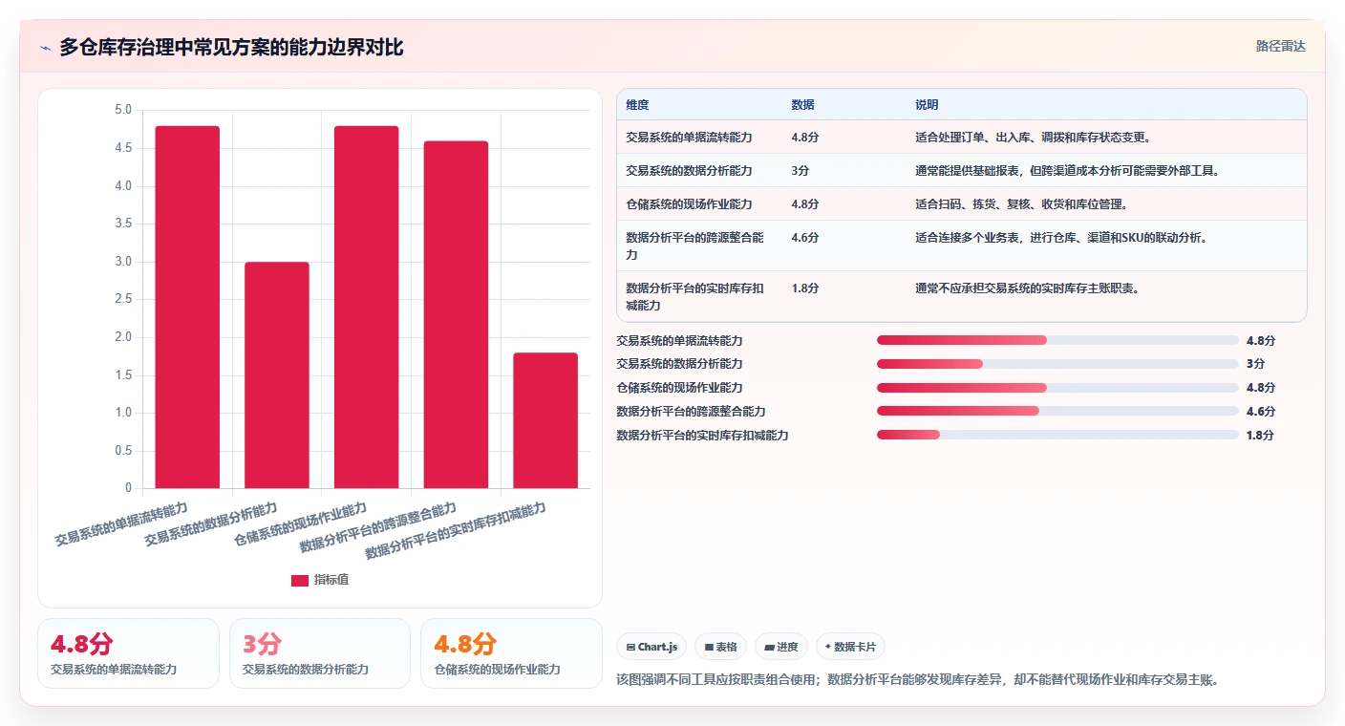Click the 数据分析平台的实时库存扣减能力 progress bar
1345x726 pixels.
1057,436
